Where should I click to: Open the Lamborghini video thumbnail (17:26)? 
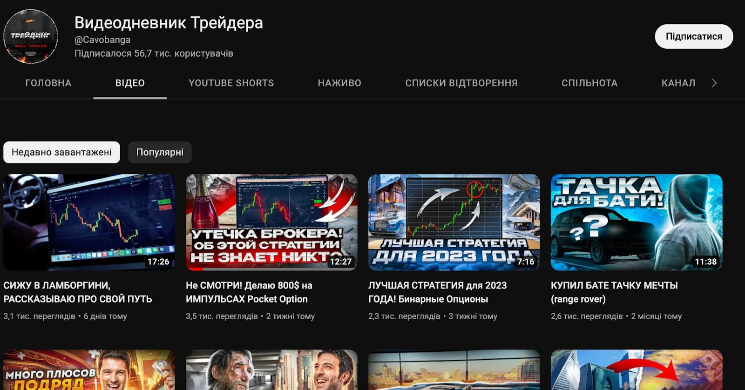point(89,222)
